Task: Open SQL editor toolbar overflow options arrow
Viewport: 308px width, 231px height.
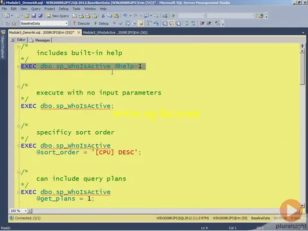Action: [x=223, y=24]
